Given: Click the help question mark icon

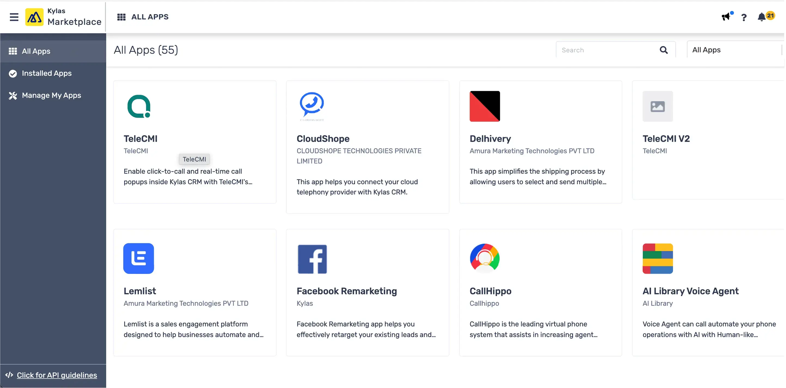Looking at the screenshot, I should tap(744, 17).
